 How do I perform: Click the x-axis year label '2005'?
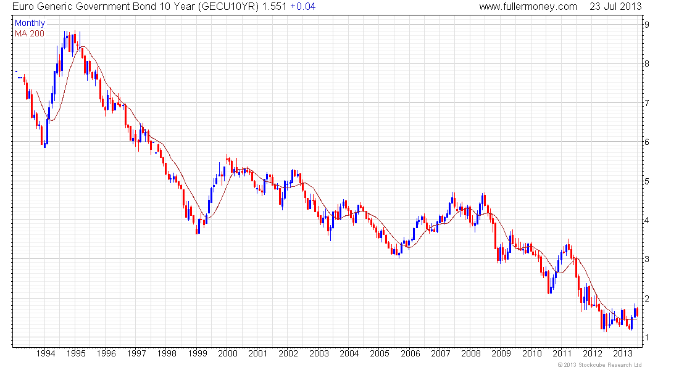point(380,353)
